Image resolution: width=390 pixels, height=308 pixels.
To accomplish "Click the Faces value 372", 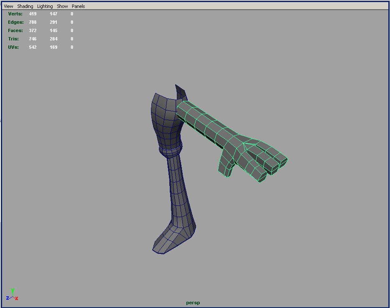I will [x=33, y=30].
